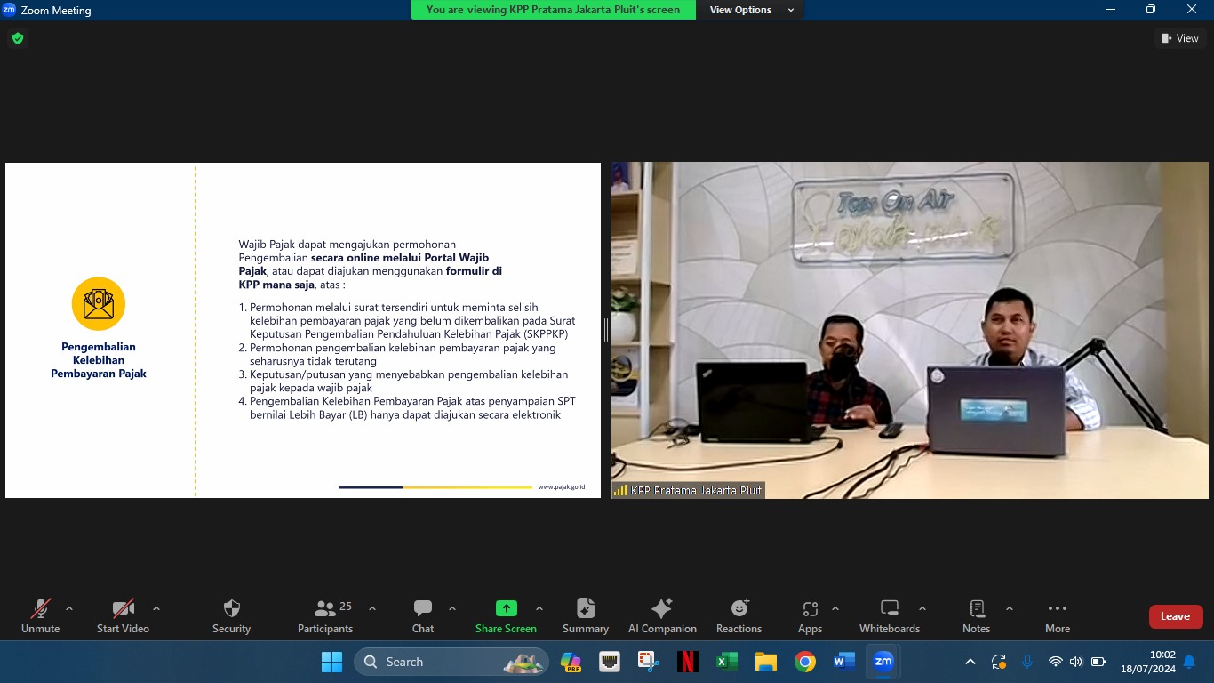
Task: Expand video options arrow beside Start Video
Action: pyautogui.click(x=156, y=609)
